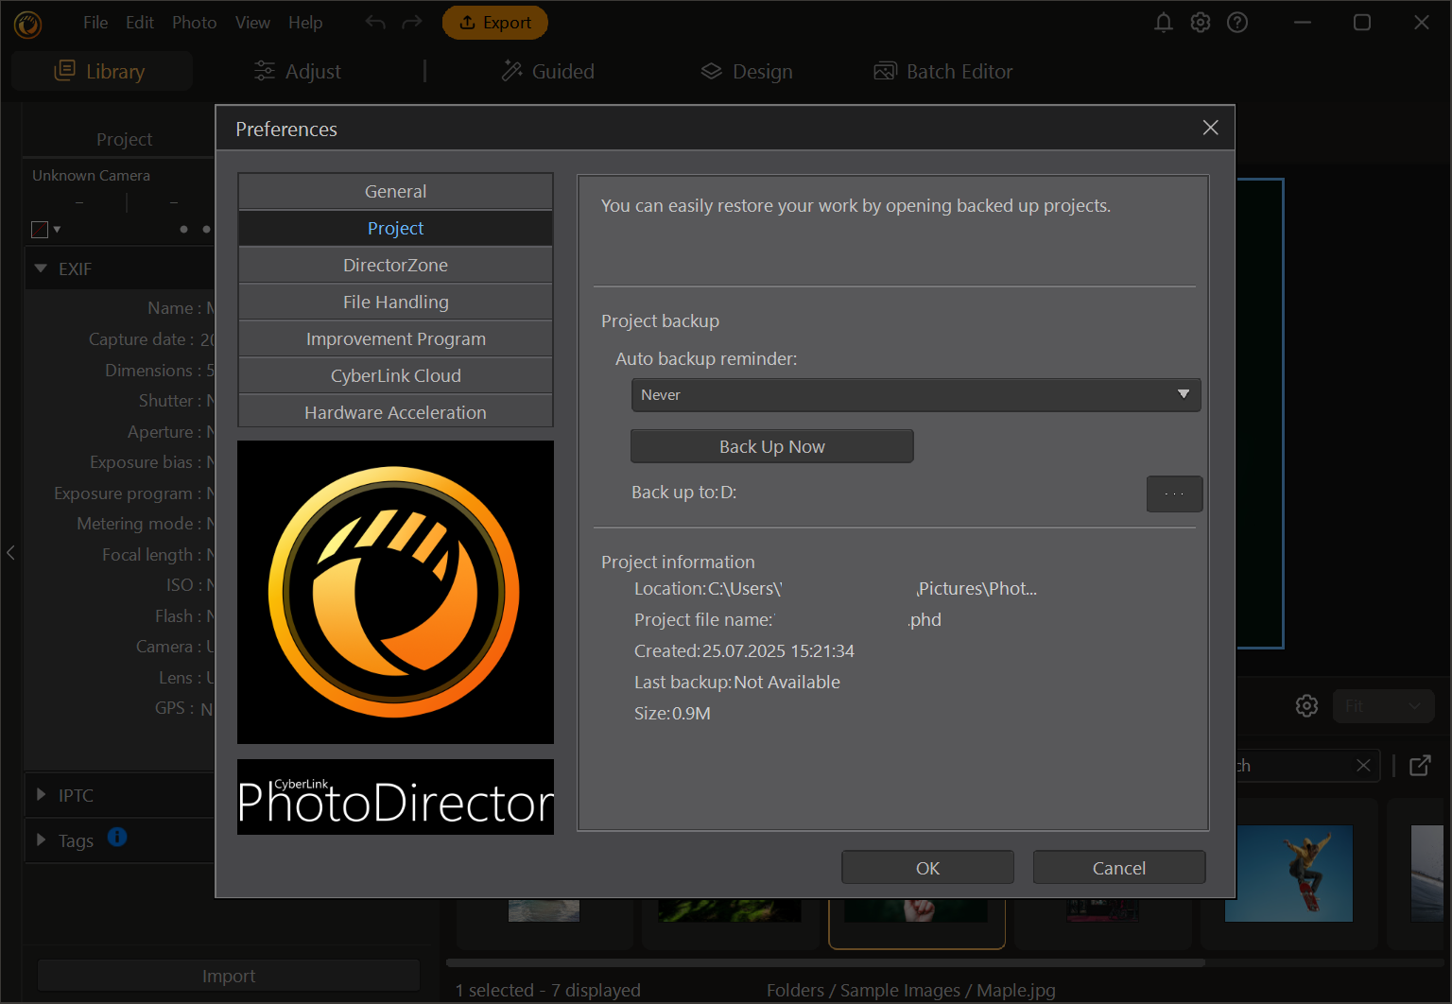This screenshot has height=1004, width=1452.
Task: Click the undo arrow icon
Action: pyautogui.click(x=375, y=23)
